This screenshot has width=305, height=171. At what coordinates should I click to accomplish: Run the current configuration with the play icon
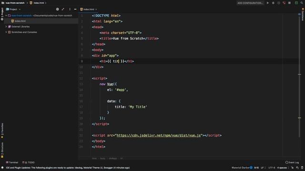point(268,3)
